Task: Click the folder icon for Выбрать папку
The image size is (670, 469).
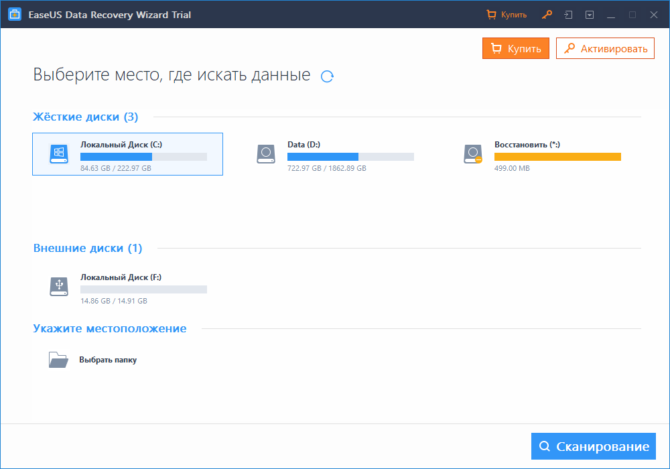Action: coord(58,360)
